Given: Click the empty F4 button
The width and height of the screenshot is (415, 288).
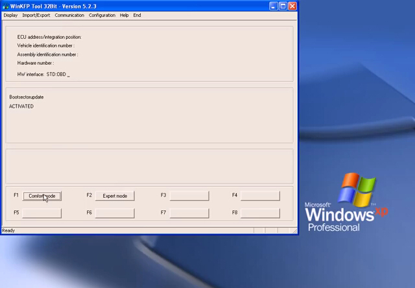Looking at the screenshot, I should [x=260, y=196].
